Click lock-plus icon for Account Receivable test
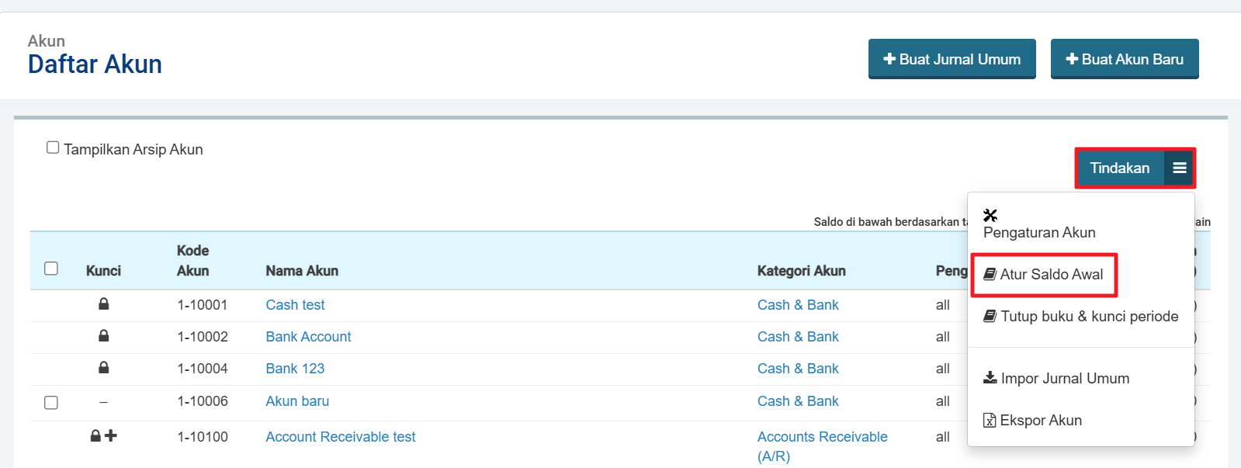1241x468 pixels. (103, 436)
